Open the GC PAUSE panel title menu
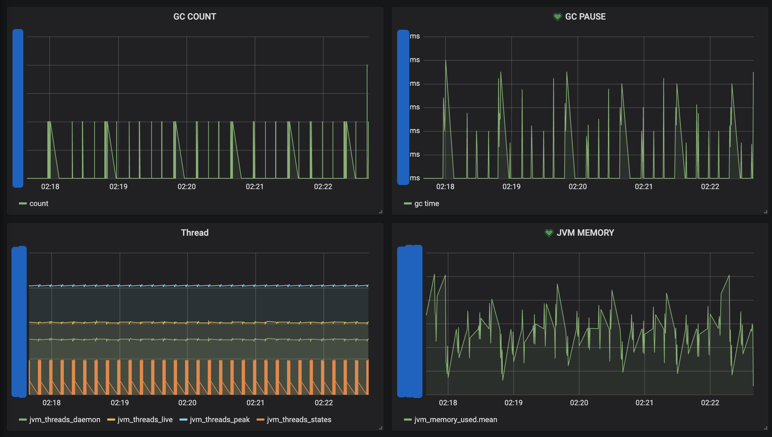 coord(585,17)
